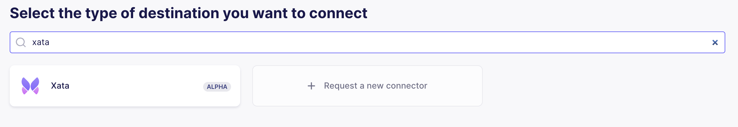Select the Xata destination connector card
Screen dimensions: 738x127
[x=125, y=86]
